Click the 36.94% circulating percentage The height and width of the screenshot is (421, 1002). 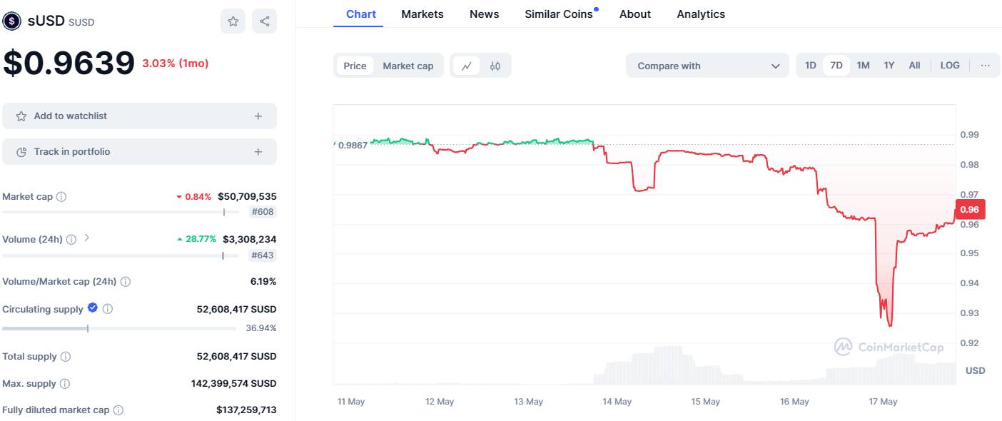(261, 328)
